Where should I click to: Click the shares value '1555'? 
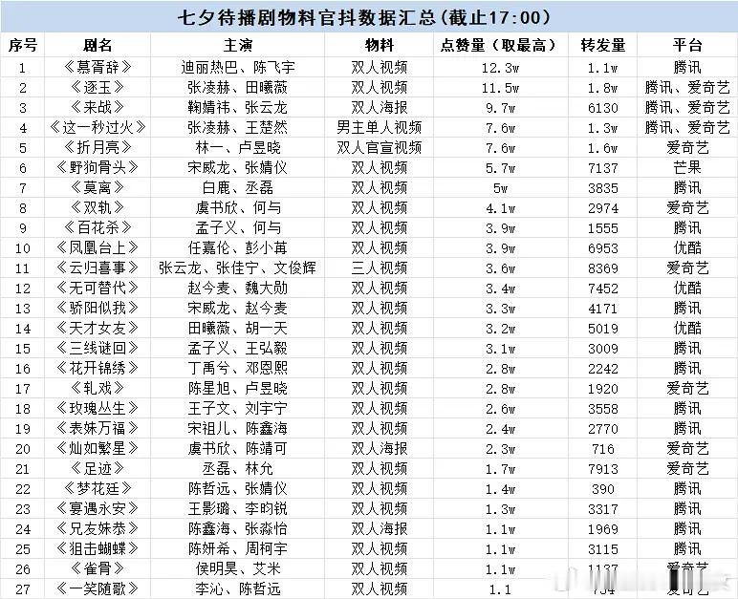coord(603,228)
